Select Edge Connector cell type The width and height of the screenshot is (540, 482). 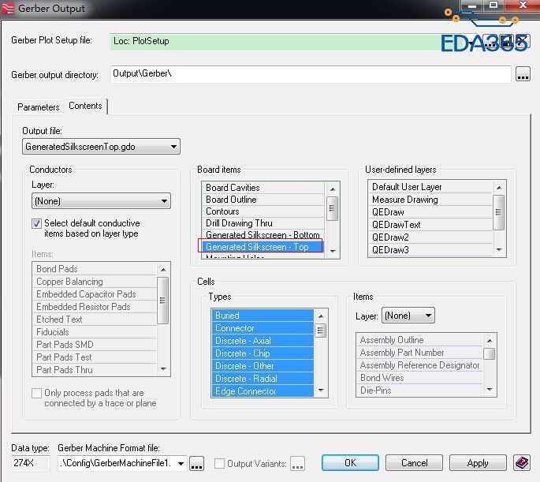tap(263, 391)
